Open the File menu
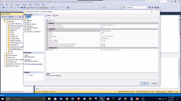 (2, 4)
